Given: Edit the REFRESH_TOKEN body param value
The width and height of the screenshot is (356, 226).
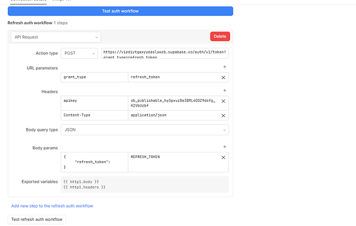Looking at the screenshot, I should coord(173,162).
